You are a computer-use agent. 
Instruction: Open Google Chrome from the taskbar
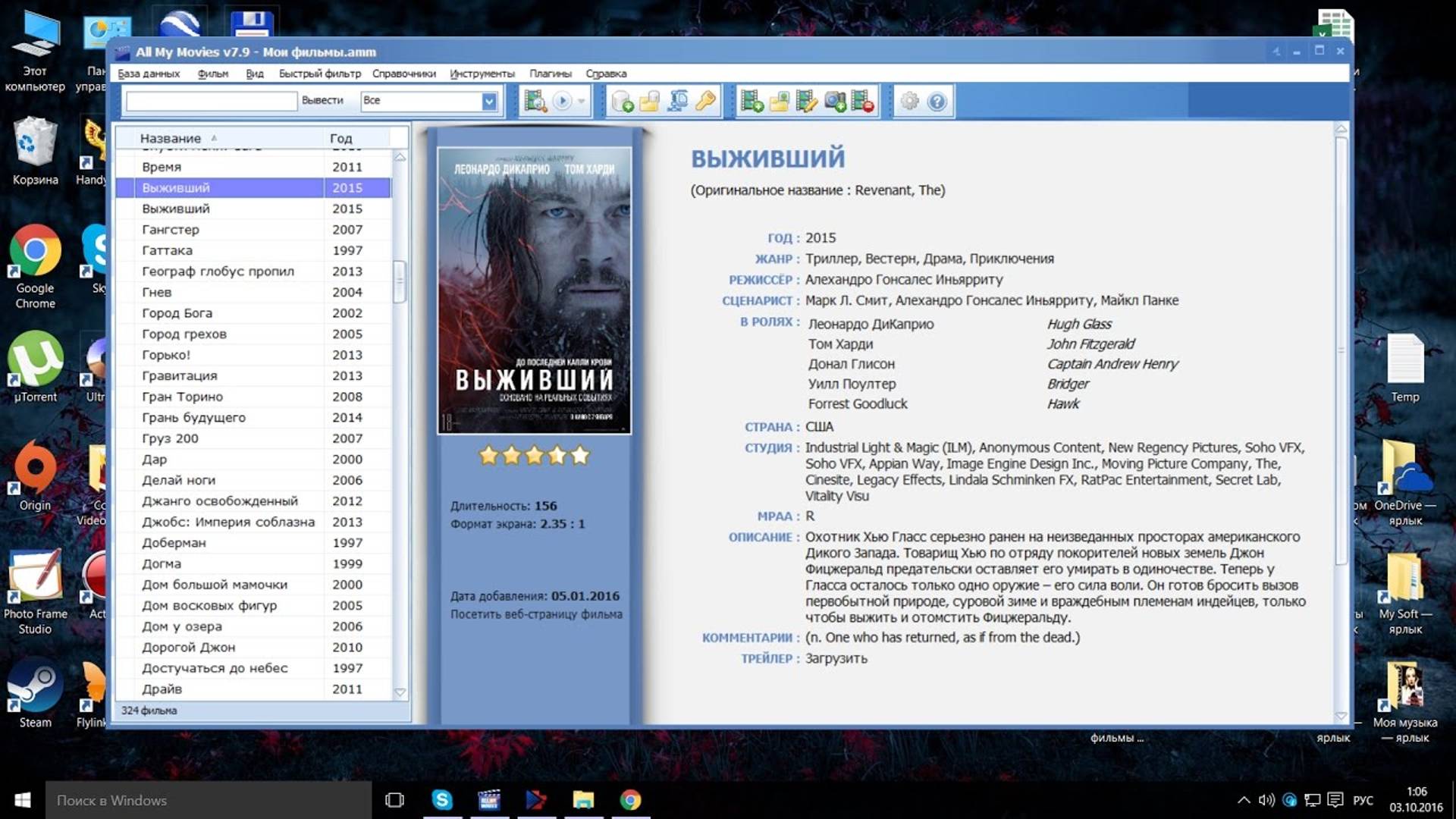pyautogui.click(x=630, y=800)
